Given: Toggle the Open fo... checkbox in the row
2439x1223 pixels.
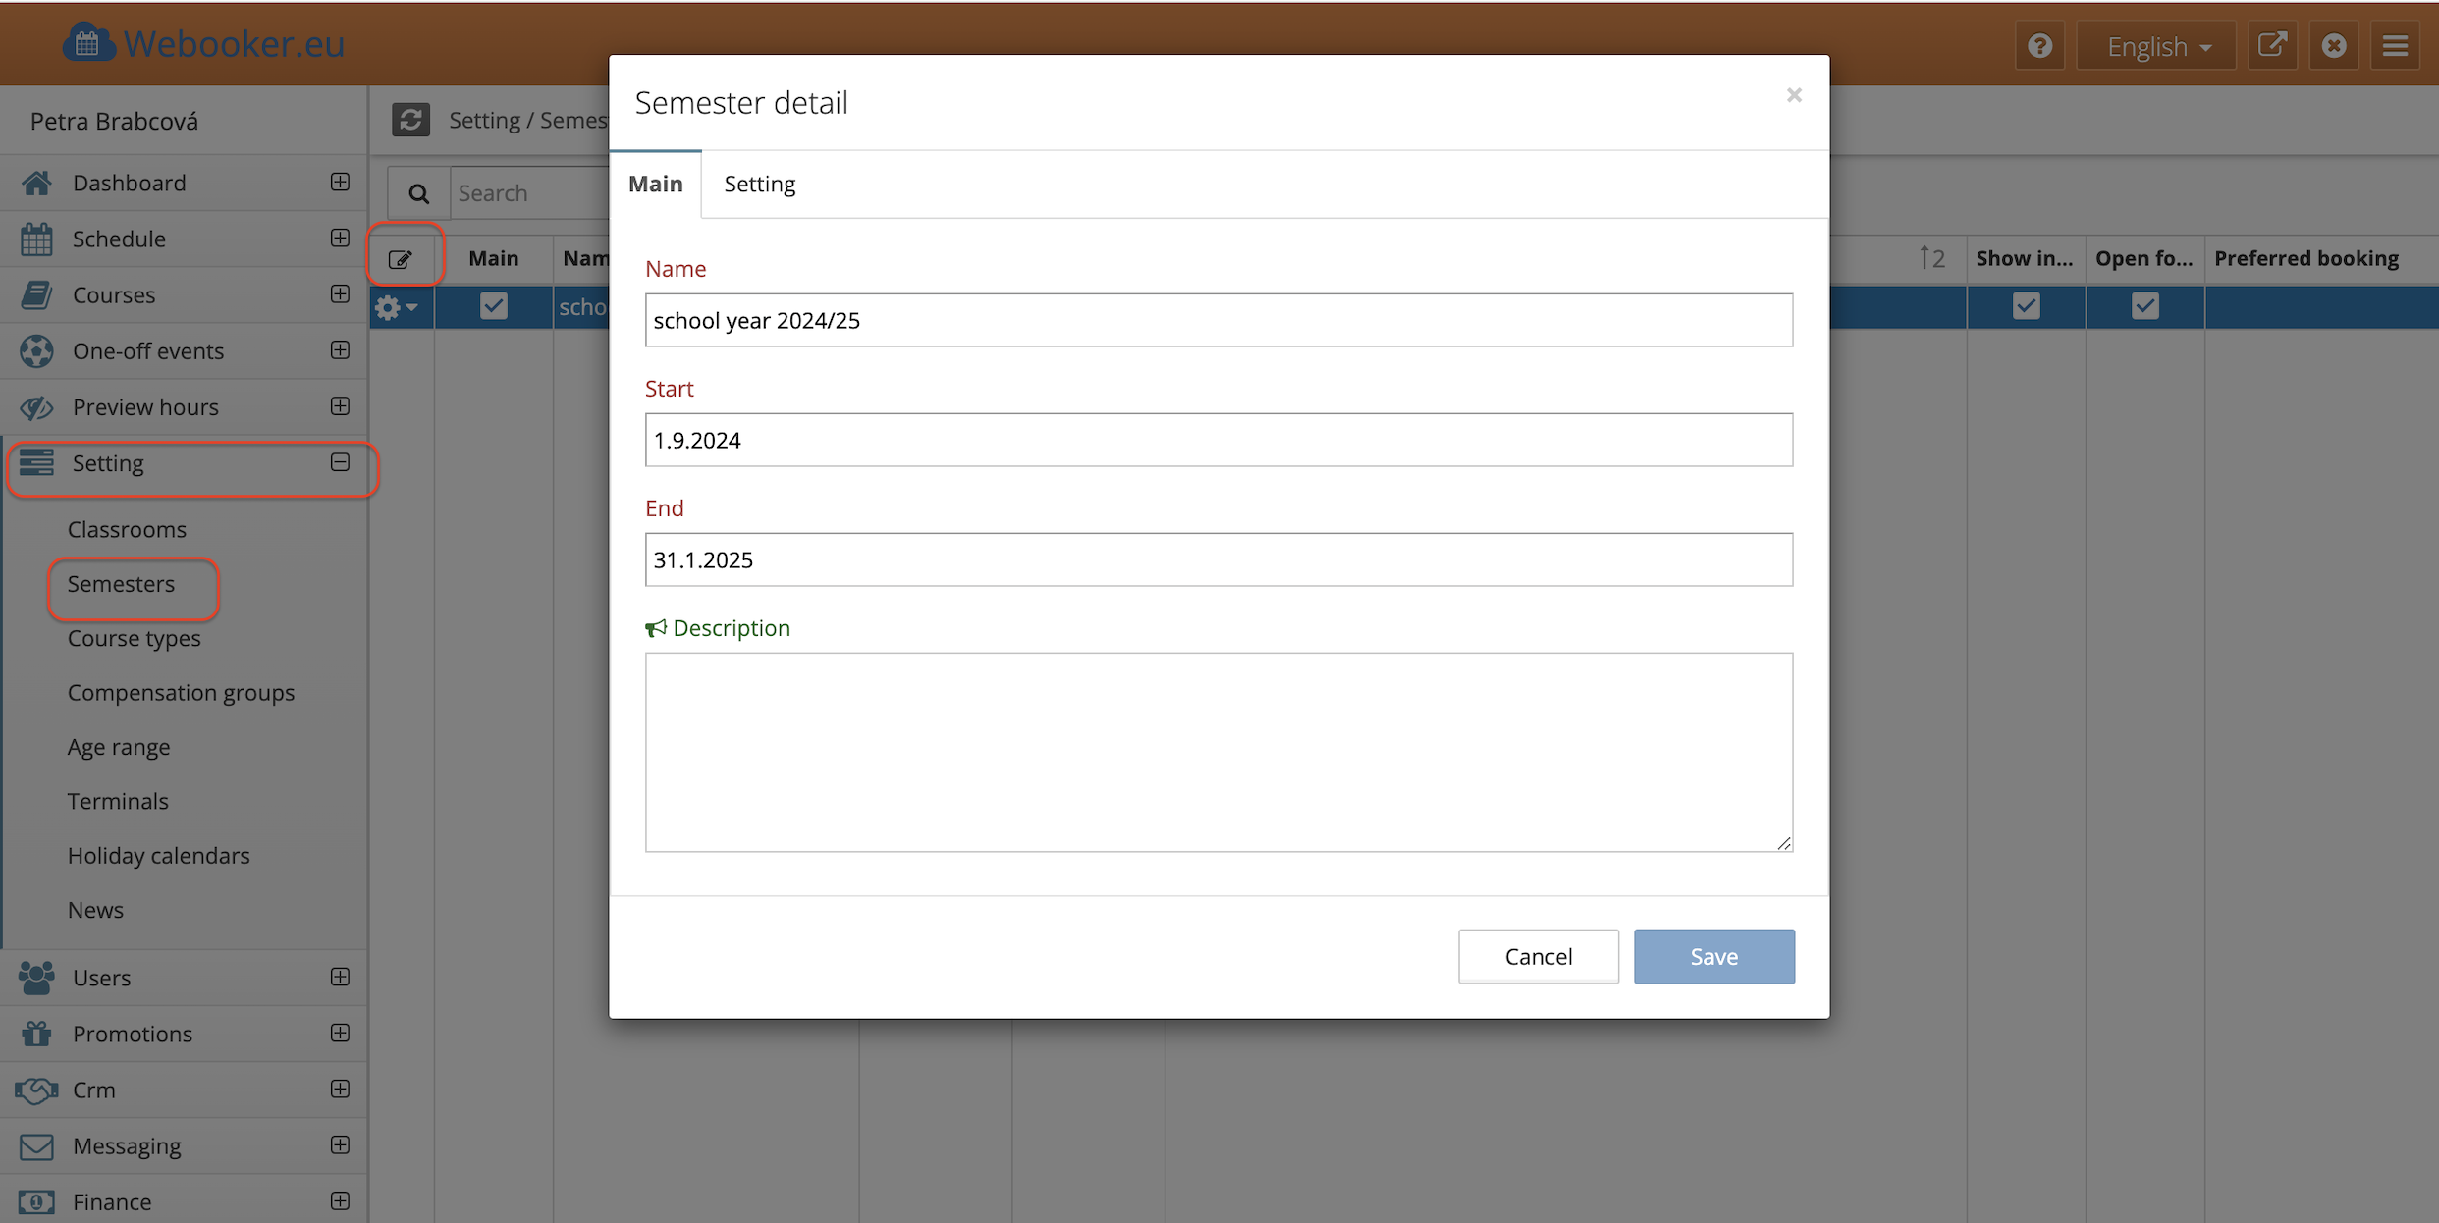Looking at the screenshot, I should pyautogui.click(x=2144, y=306).
